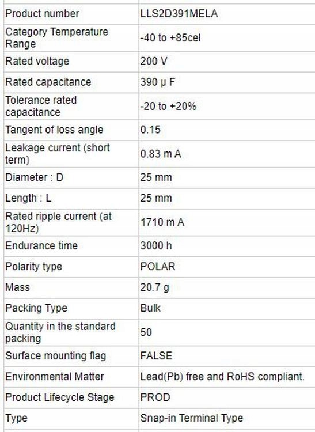Click the Category Temperature Range label
This screenshot has width=315, height=432.
56,38
